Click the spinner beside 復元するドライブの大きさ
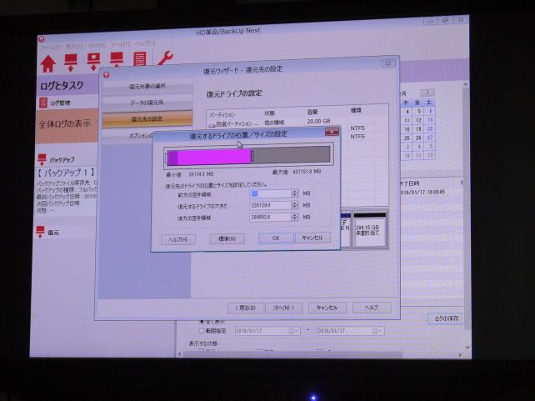 click(295, 205)
